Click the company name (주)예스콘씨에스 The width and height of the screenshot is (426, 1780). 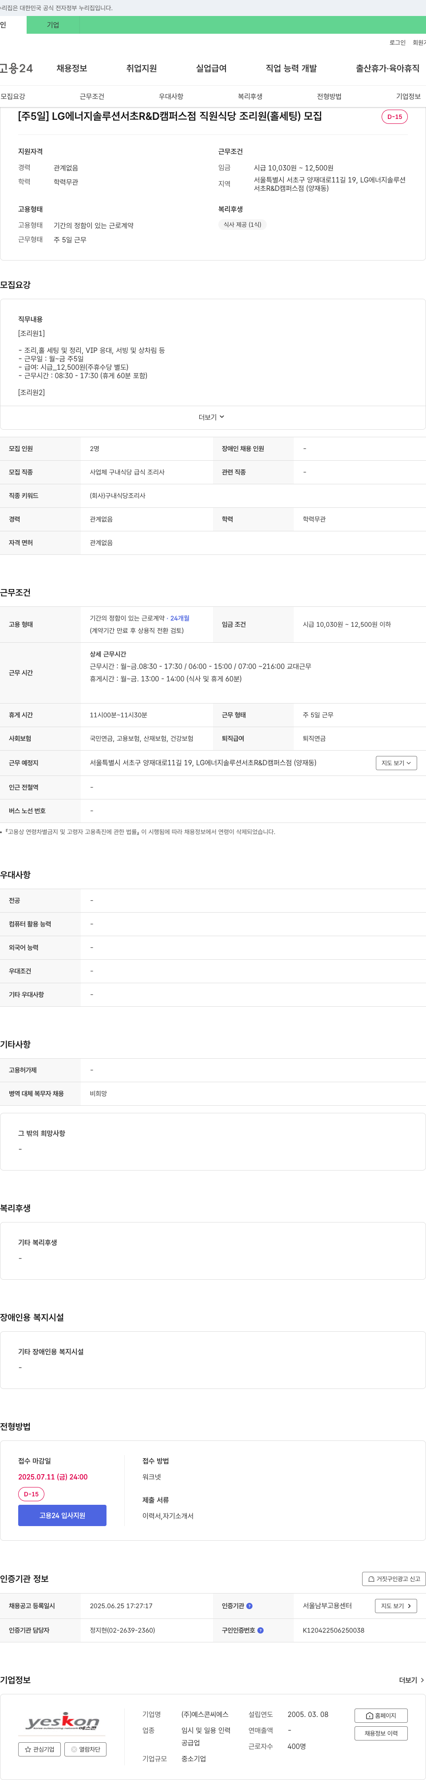click(x=205, y=1714)
